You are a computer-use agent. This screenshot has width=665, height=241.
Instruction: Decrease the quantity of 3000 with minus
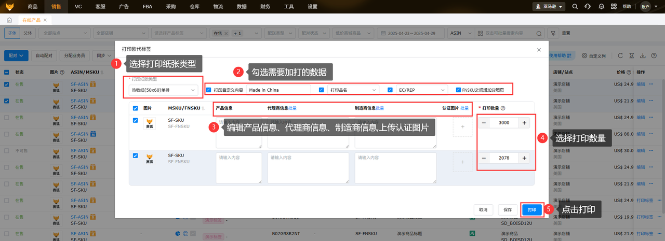pyautogui.click(x=484, y=123)
